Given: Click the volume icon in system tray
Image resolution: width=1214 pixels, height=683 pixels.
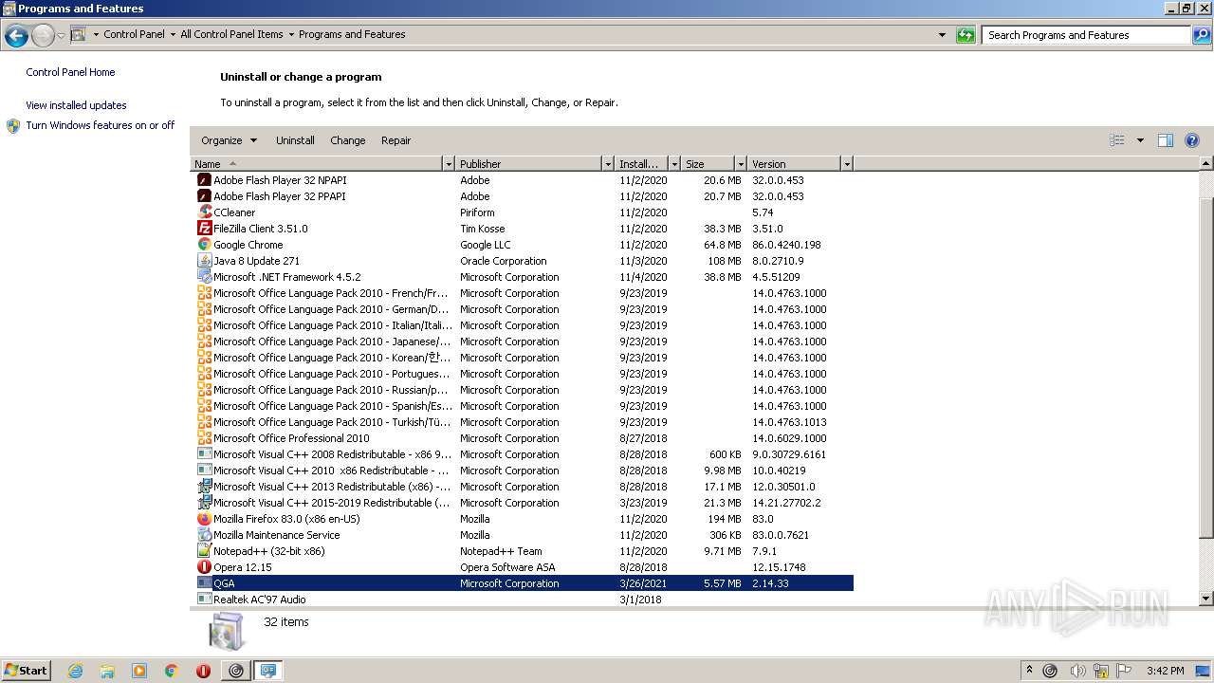Looking at the screenshot, I should 1077,671.
